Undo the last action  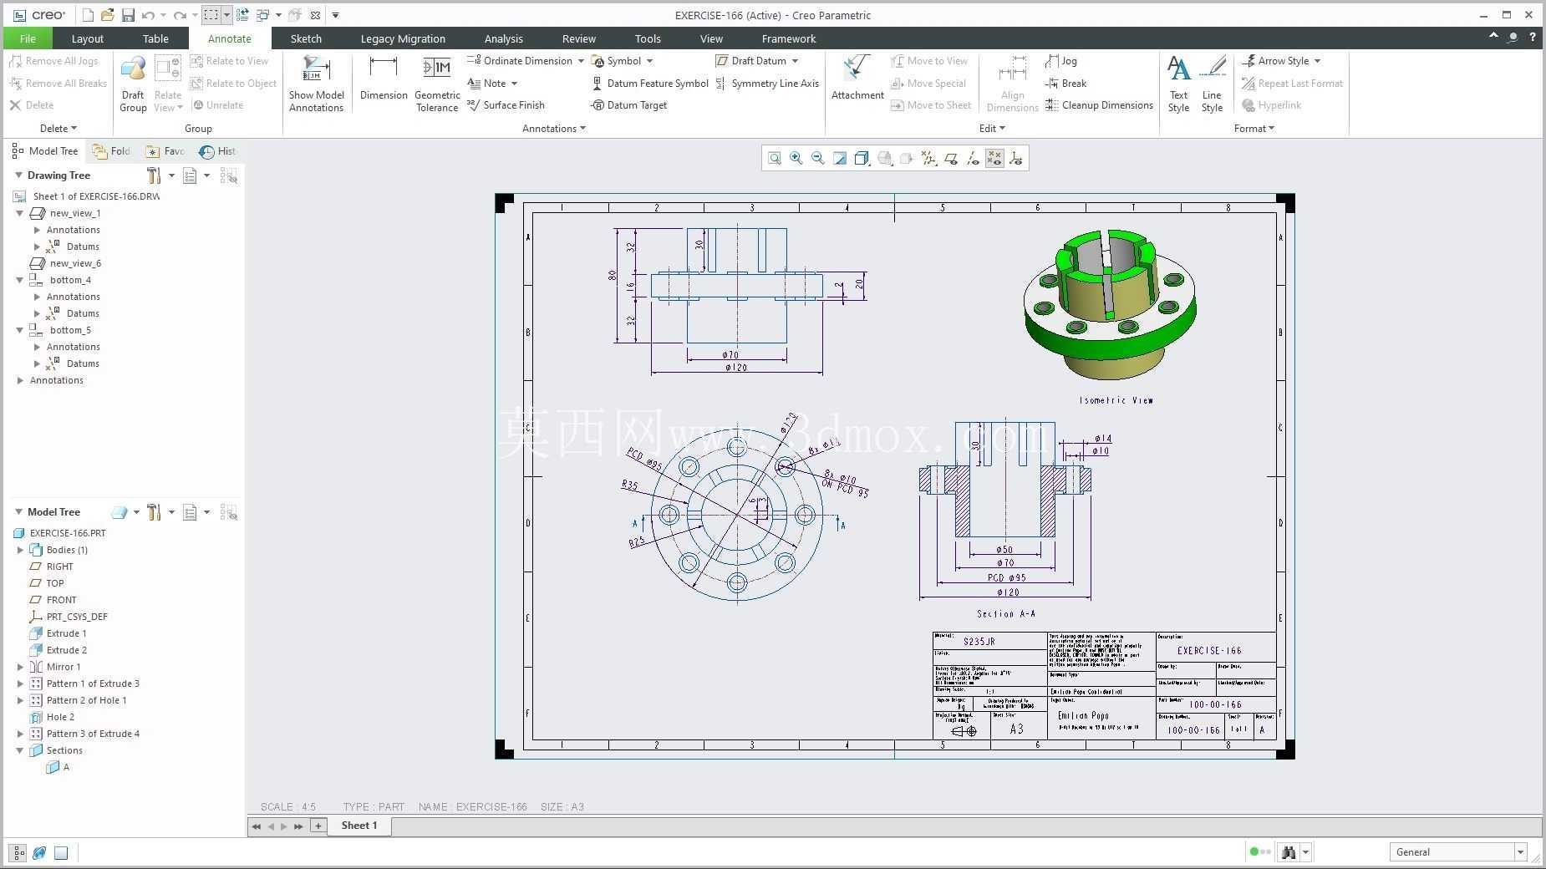[x=148, y=15]
